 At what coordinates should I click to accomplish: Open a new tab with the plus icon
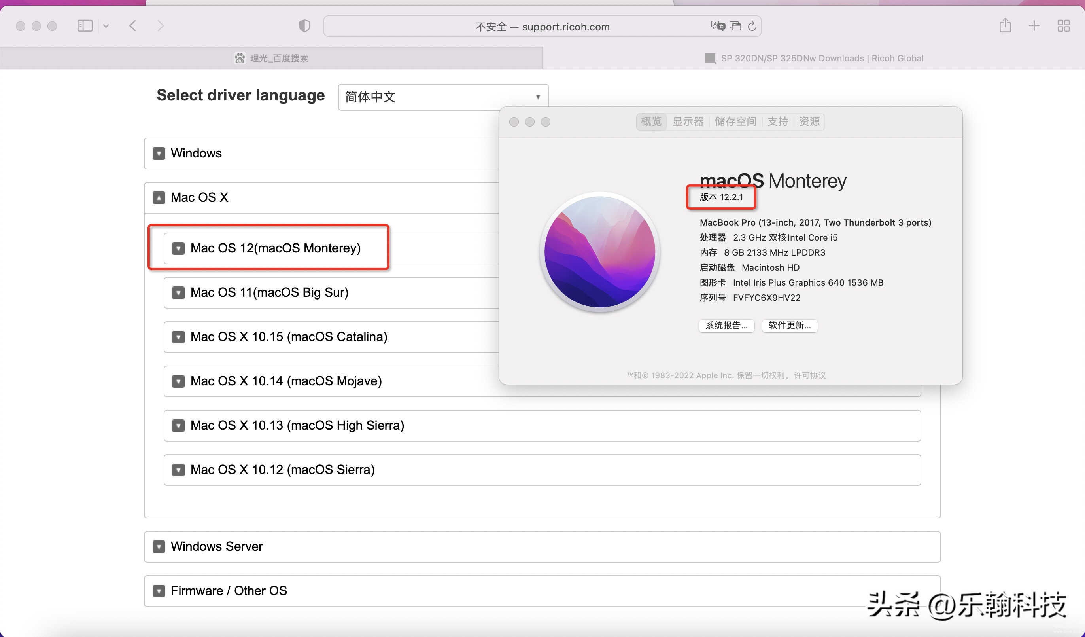pos(1034,26)
